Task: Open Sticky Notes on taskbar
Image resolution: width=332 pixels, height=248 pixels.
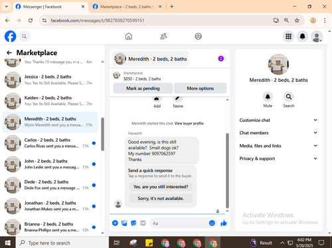Action: pyautogui.click(x=149, y=243)
